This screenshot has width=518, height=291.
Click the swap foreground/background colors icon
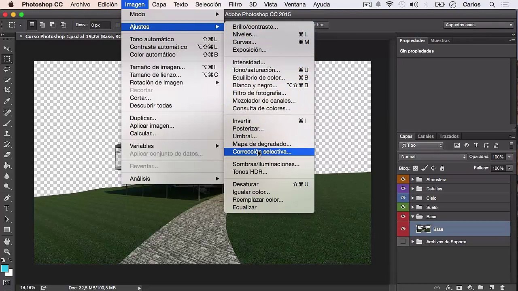[10, 260]
